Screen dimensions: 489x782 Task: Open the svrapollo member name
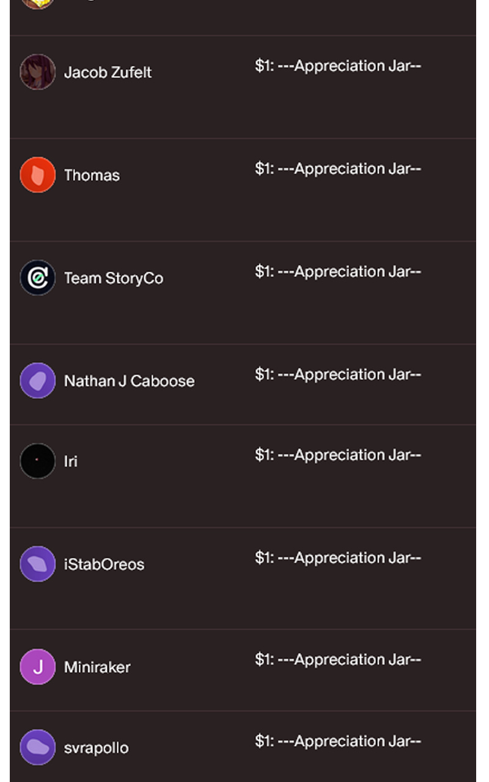click(96, 748)
